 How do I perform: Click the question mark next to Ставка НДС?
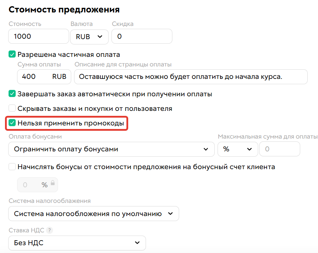click(x=49, y=230)
